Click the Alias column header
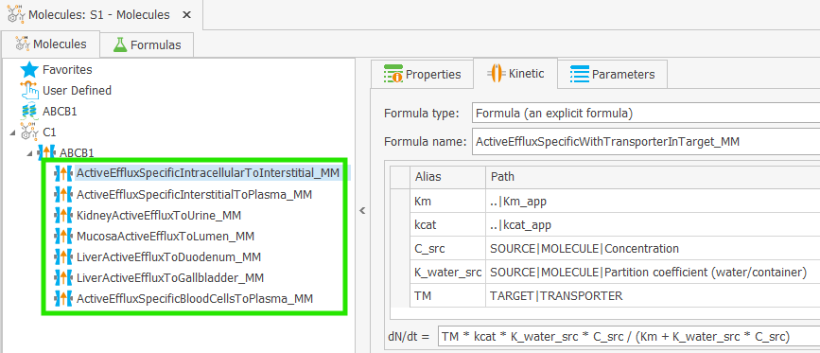820x353 pixels. 447,177
